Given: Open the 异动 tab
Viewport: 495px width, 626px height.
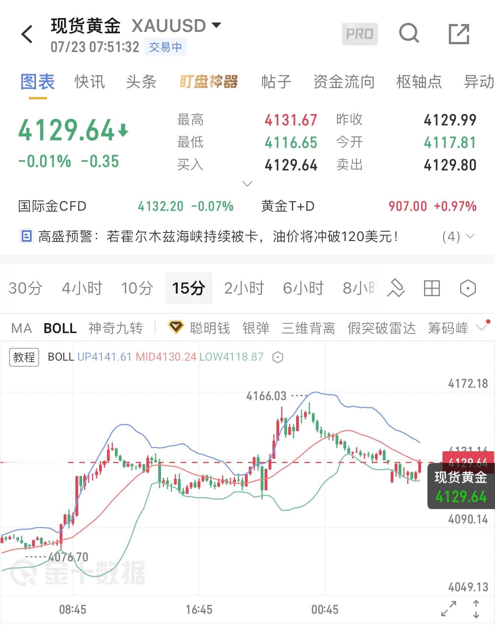Looking at the screenshot, I should coord(479,82).
